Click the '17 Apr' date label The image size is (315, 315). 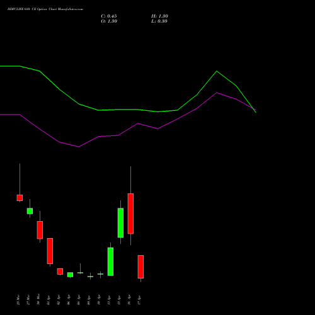click(139, 301)
